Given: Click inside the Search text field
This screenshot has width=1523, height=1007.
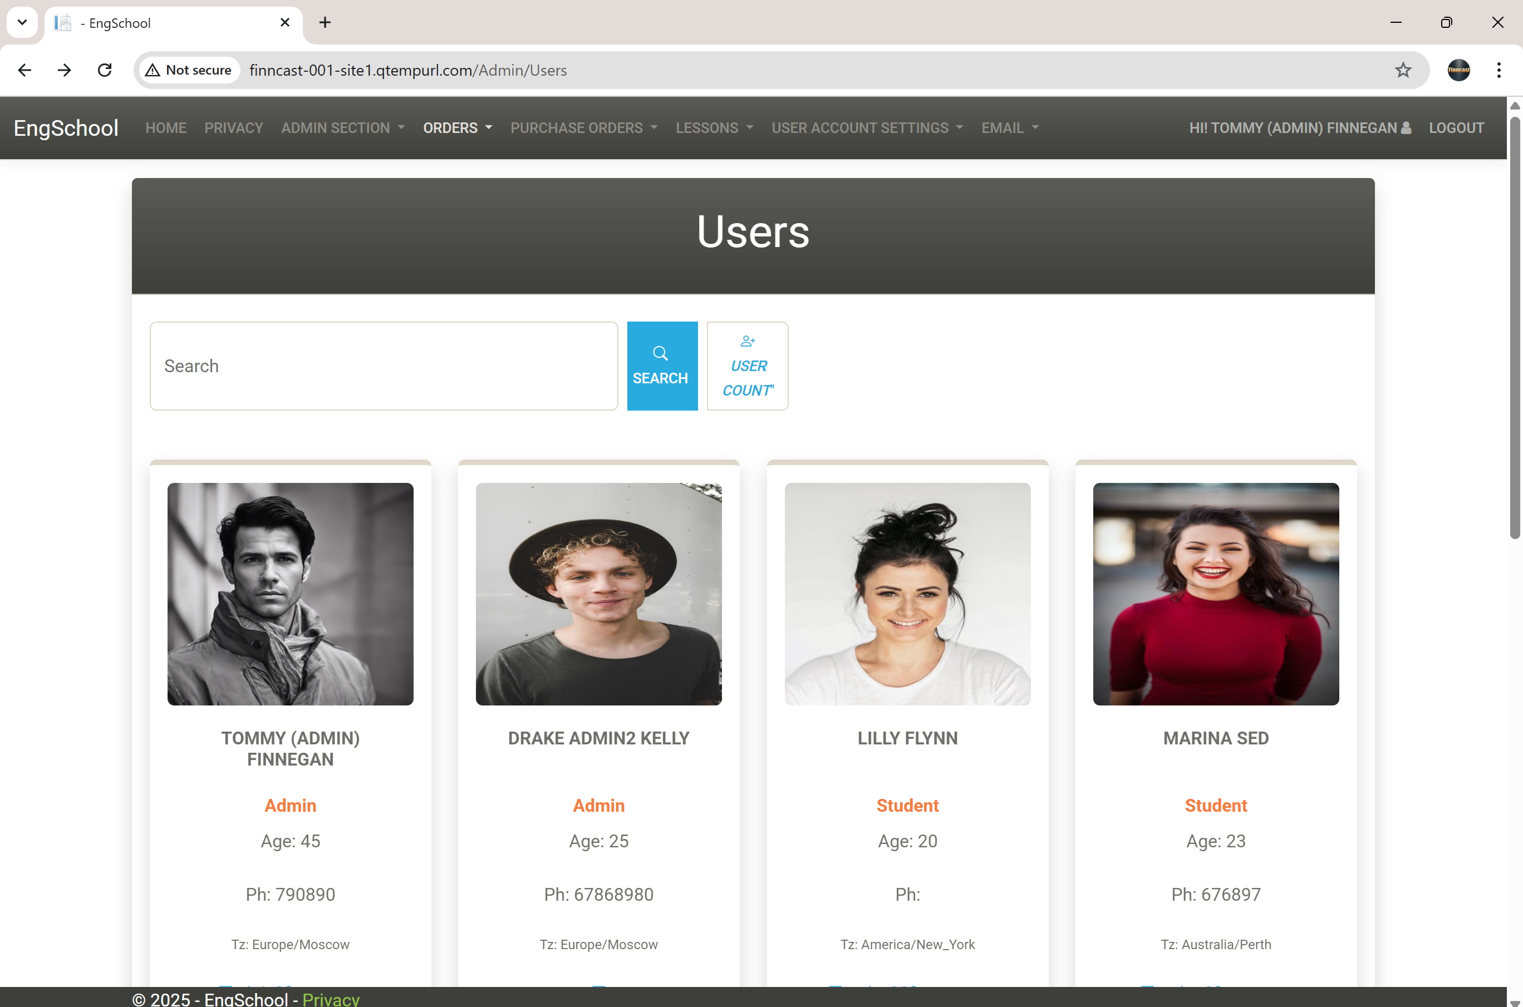Looking at the screenshot, I should coord(383,366).
